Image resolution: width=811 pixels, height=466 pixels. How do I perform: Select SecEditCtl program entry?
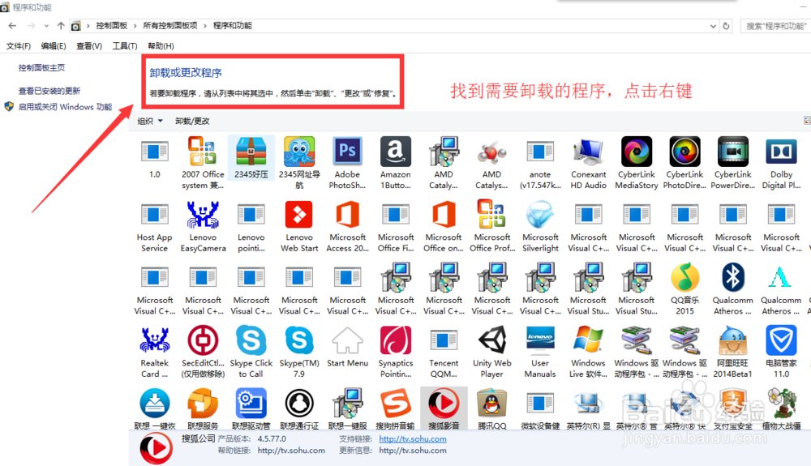point(203,353)
